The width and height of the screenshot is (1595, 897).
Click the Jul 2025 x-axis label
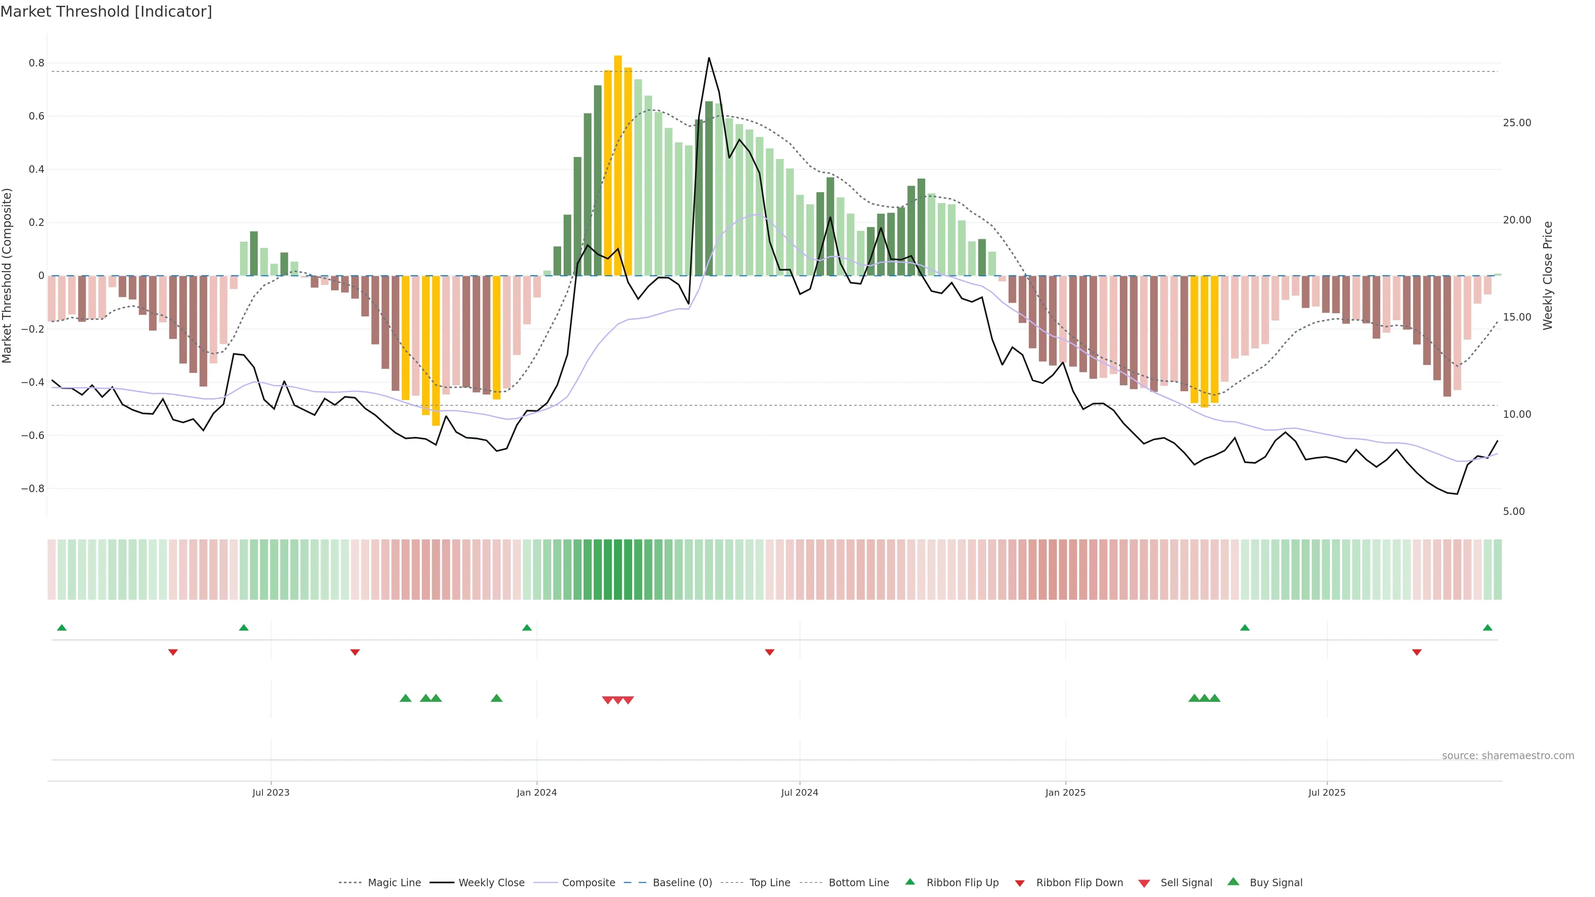1327,792
